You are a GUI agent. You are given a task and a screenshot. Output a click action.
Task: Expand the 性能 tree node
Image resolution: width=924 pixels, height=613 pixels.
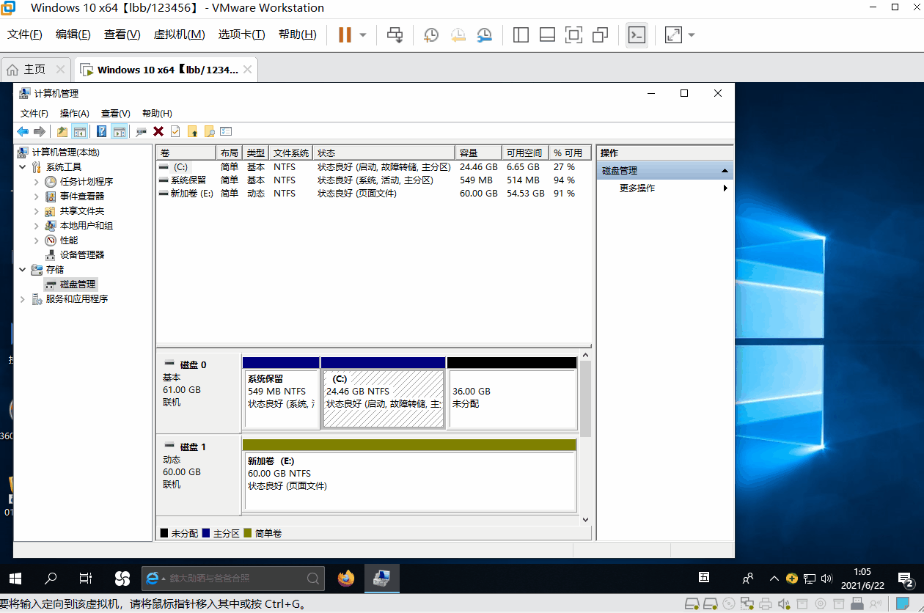click(37, 241)
